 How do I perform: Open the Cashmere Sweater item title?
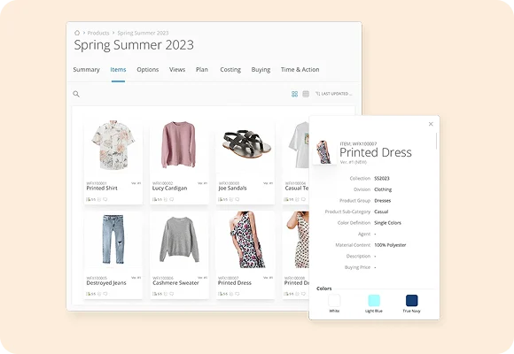coord(175,282)
